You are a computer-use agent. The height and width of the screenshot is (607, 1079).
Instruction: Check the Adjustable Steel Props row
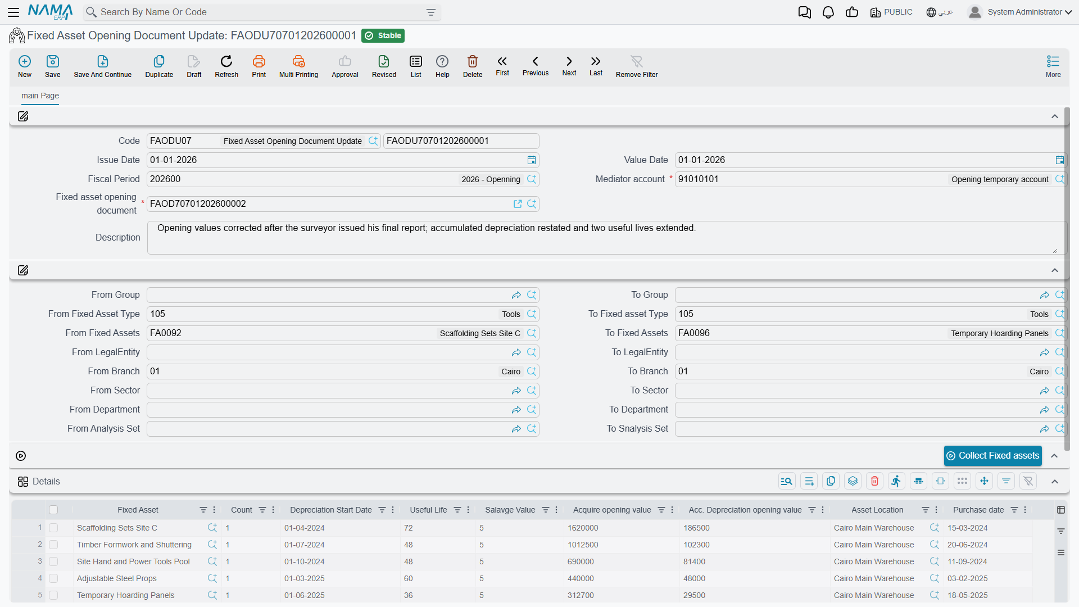click(53, 578)
